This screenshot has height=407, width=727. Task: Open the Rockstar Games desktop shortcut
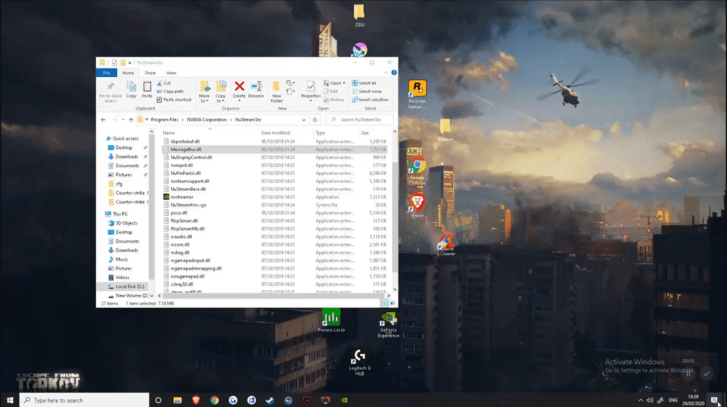[x=417, y=94]
